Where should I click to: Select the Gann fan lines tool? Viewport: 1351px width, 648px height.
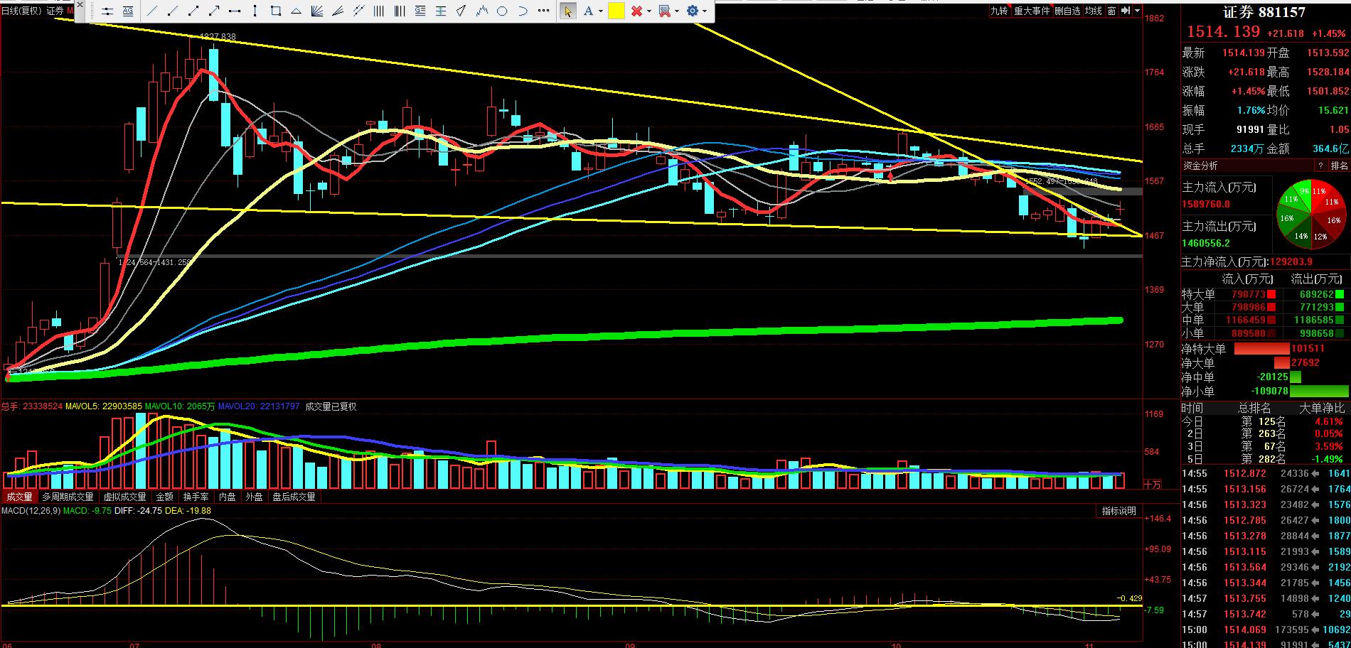pyautogui.click(x=317, y=11)
